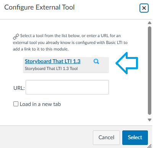
Task: Click the dialog resize handle in the corner
Action: (150, 146)
